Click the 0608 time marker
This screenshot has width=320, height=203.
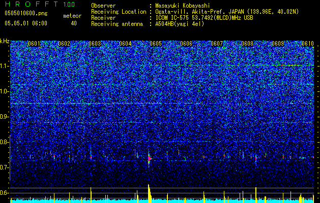pos(247,44)
